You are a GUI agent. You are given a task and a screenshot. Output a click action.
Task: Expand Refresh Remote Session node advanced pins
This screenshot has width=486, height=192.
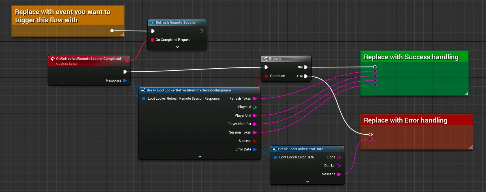pos(178,47)
